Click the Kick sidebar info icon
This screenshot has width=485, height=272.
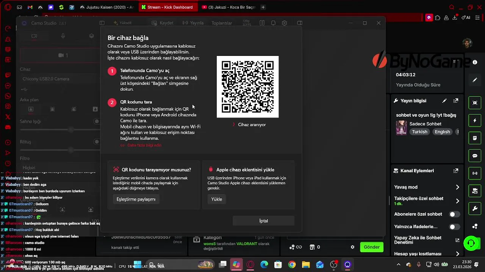(x=475, y=62)
